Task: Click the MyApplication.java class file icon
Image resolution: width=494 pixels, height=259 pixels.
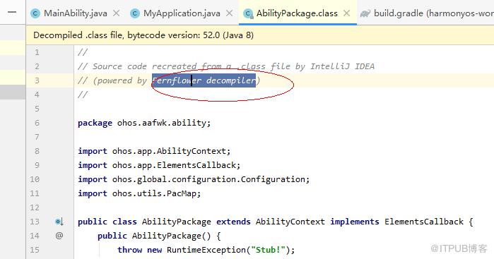Action: (x=135, y=13)
